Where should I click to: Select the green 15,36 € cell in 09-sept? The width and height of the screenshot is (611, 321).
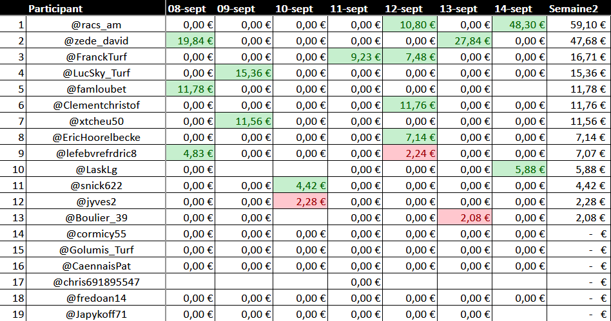tap(244, 73)
